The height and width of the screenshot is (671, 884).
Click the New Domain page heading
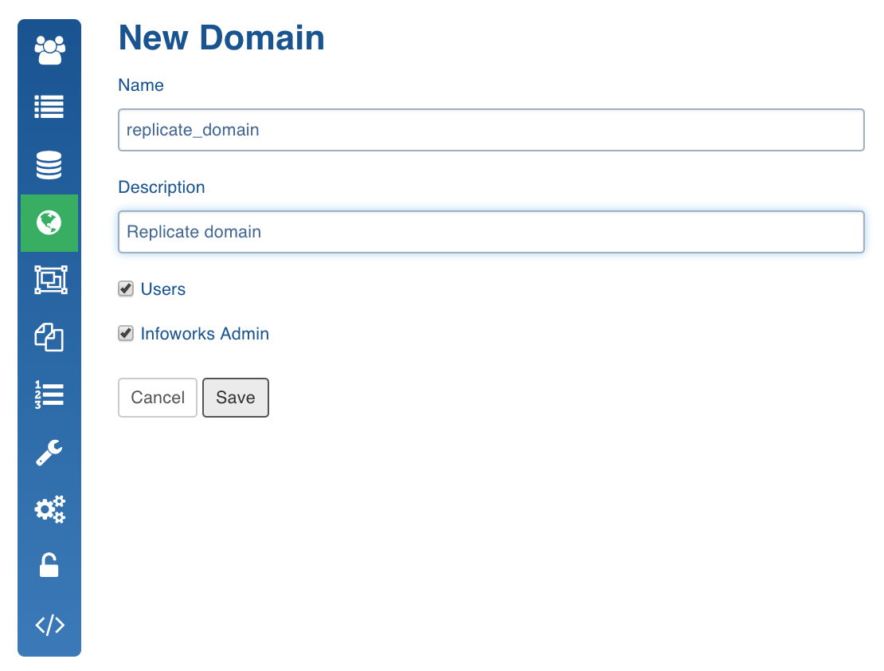(221, 38)
